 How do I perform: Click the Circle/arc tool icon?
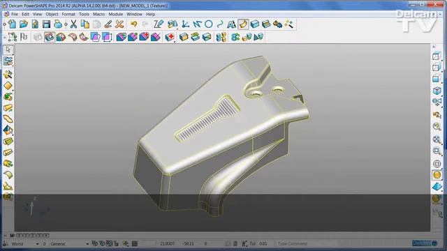pyautogui.click(x=209, y=24)
